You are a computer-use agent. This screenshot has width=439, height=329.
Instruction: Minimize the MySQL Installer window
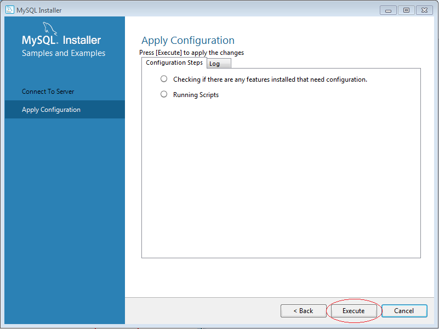coord(388,10)
